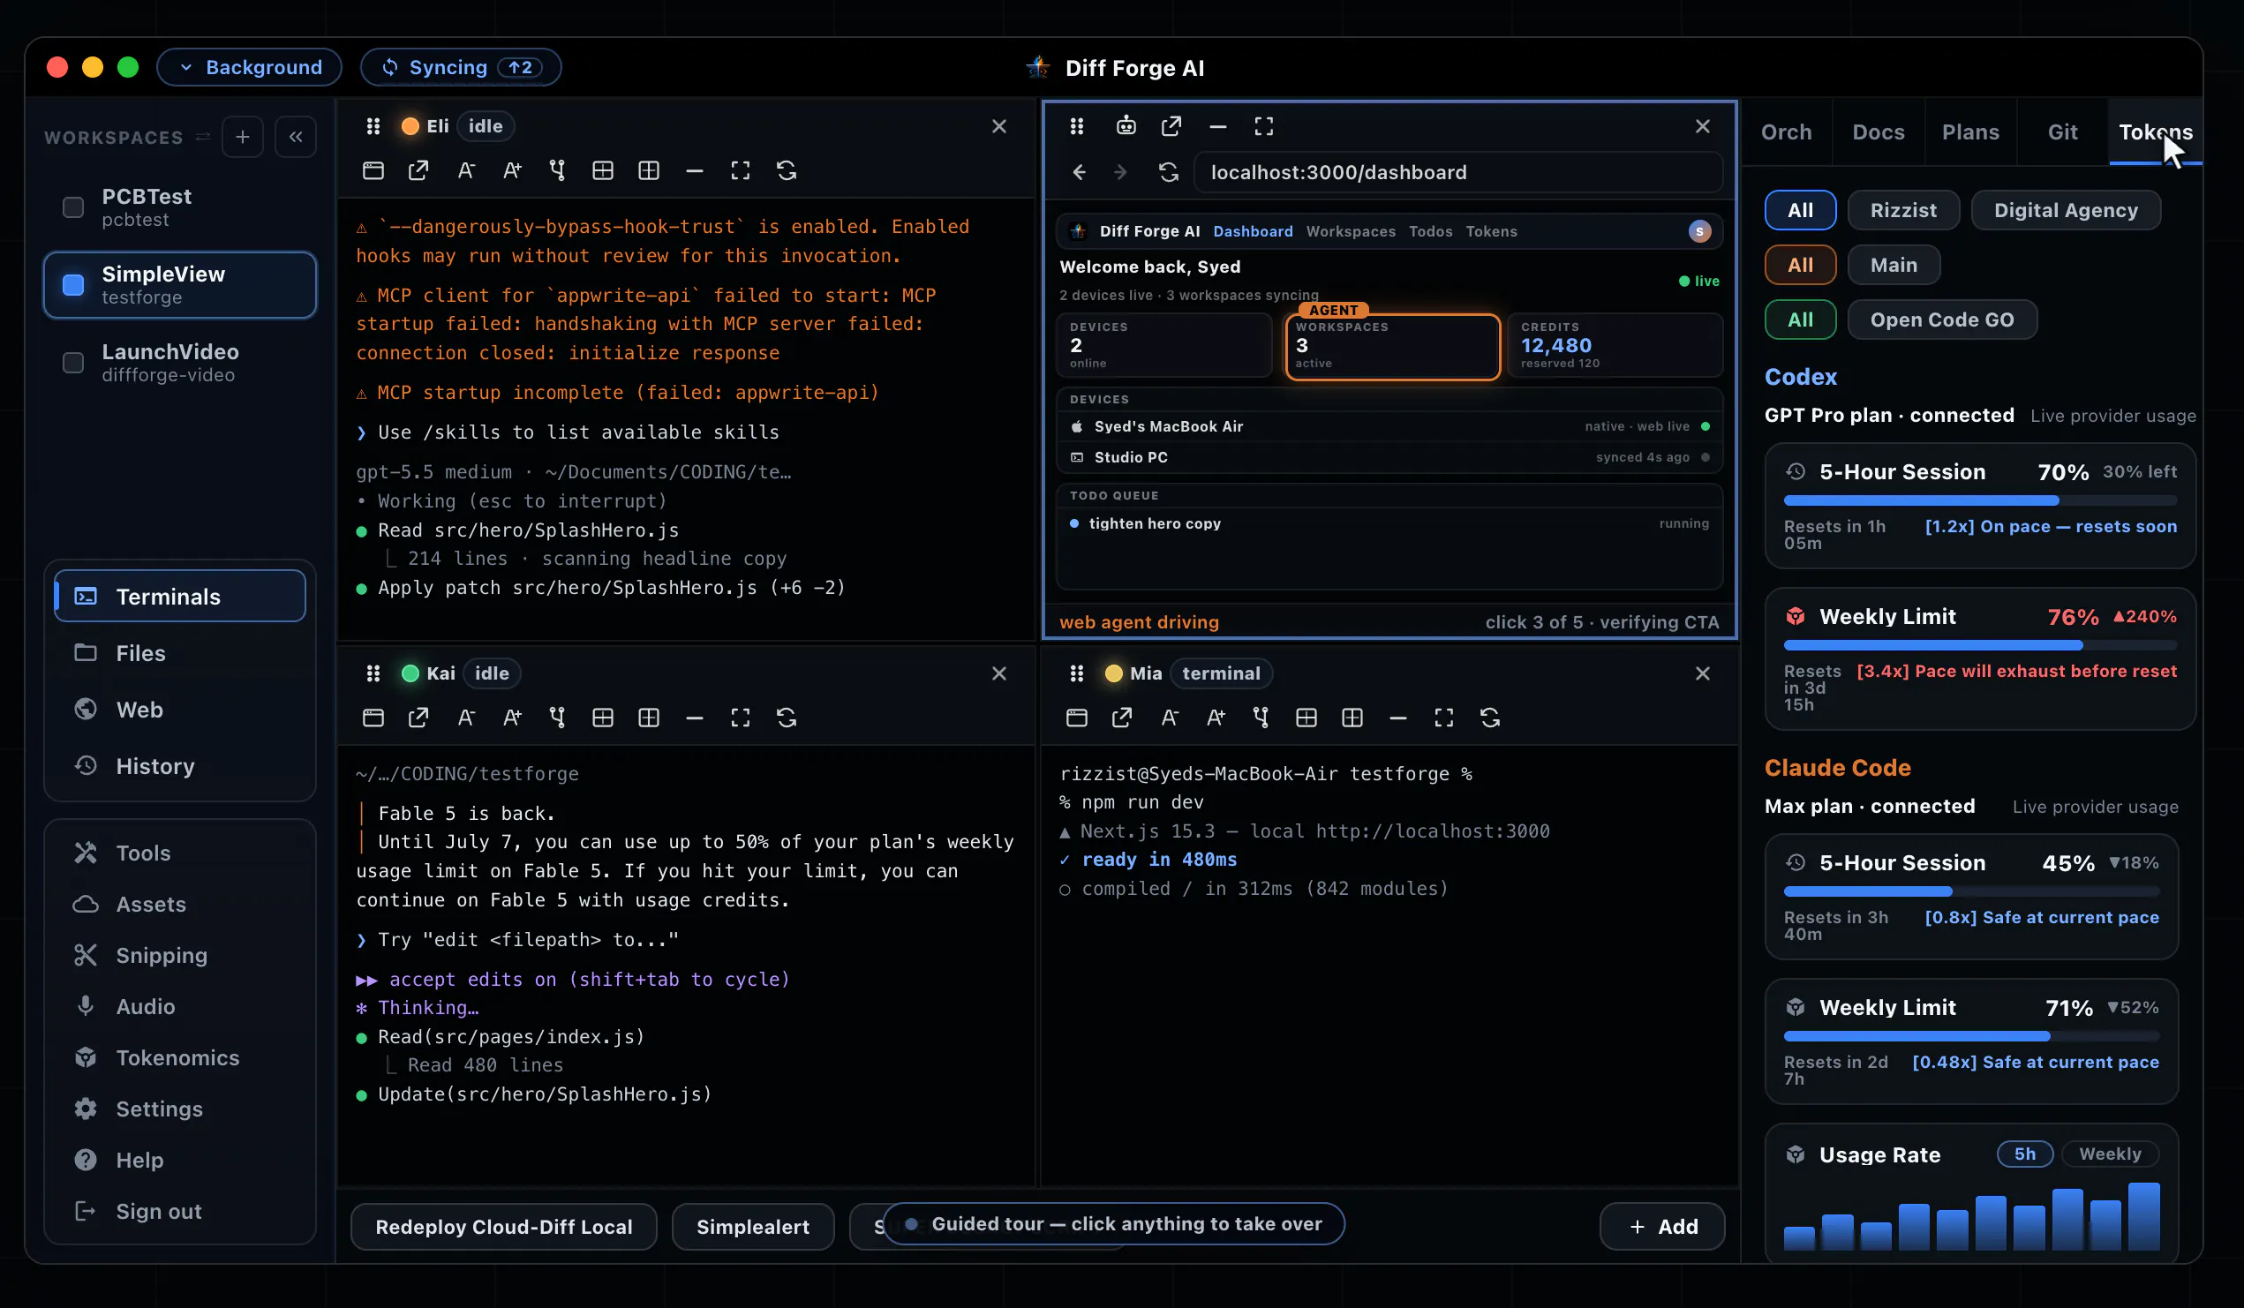Viewport: 2244px width, 1308px height.
Task: Open Tokenomics from the sidebar
Action: pos(177,1058)
